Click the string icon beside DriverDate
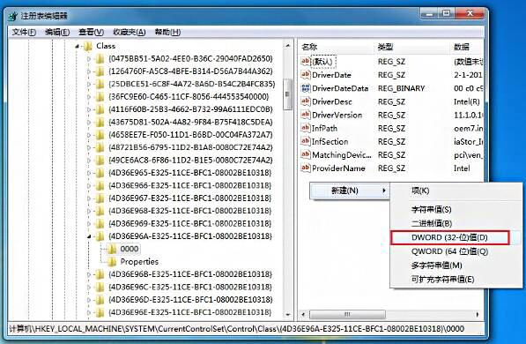526x344 pixels. [x=305, y=75]
